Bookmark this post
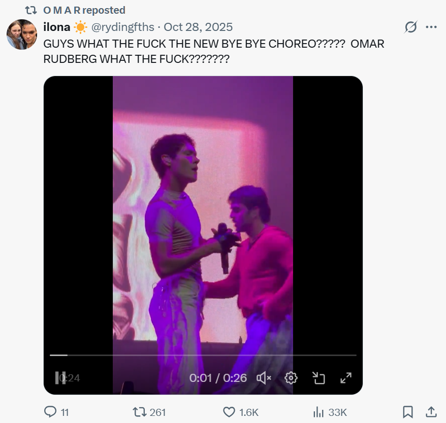The image size is (446, 423). click(408, 412)
